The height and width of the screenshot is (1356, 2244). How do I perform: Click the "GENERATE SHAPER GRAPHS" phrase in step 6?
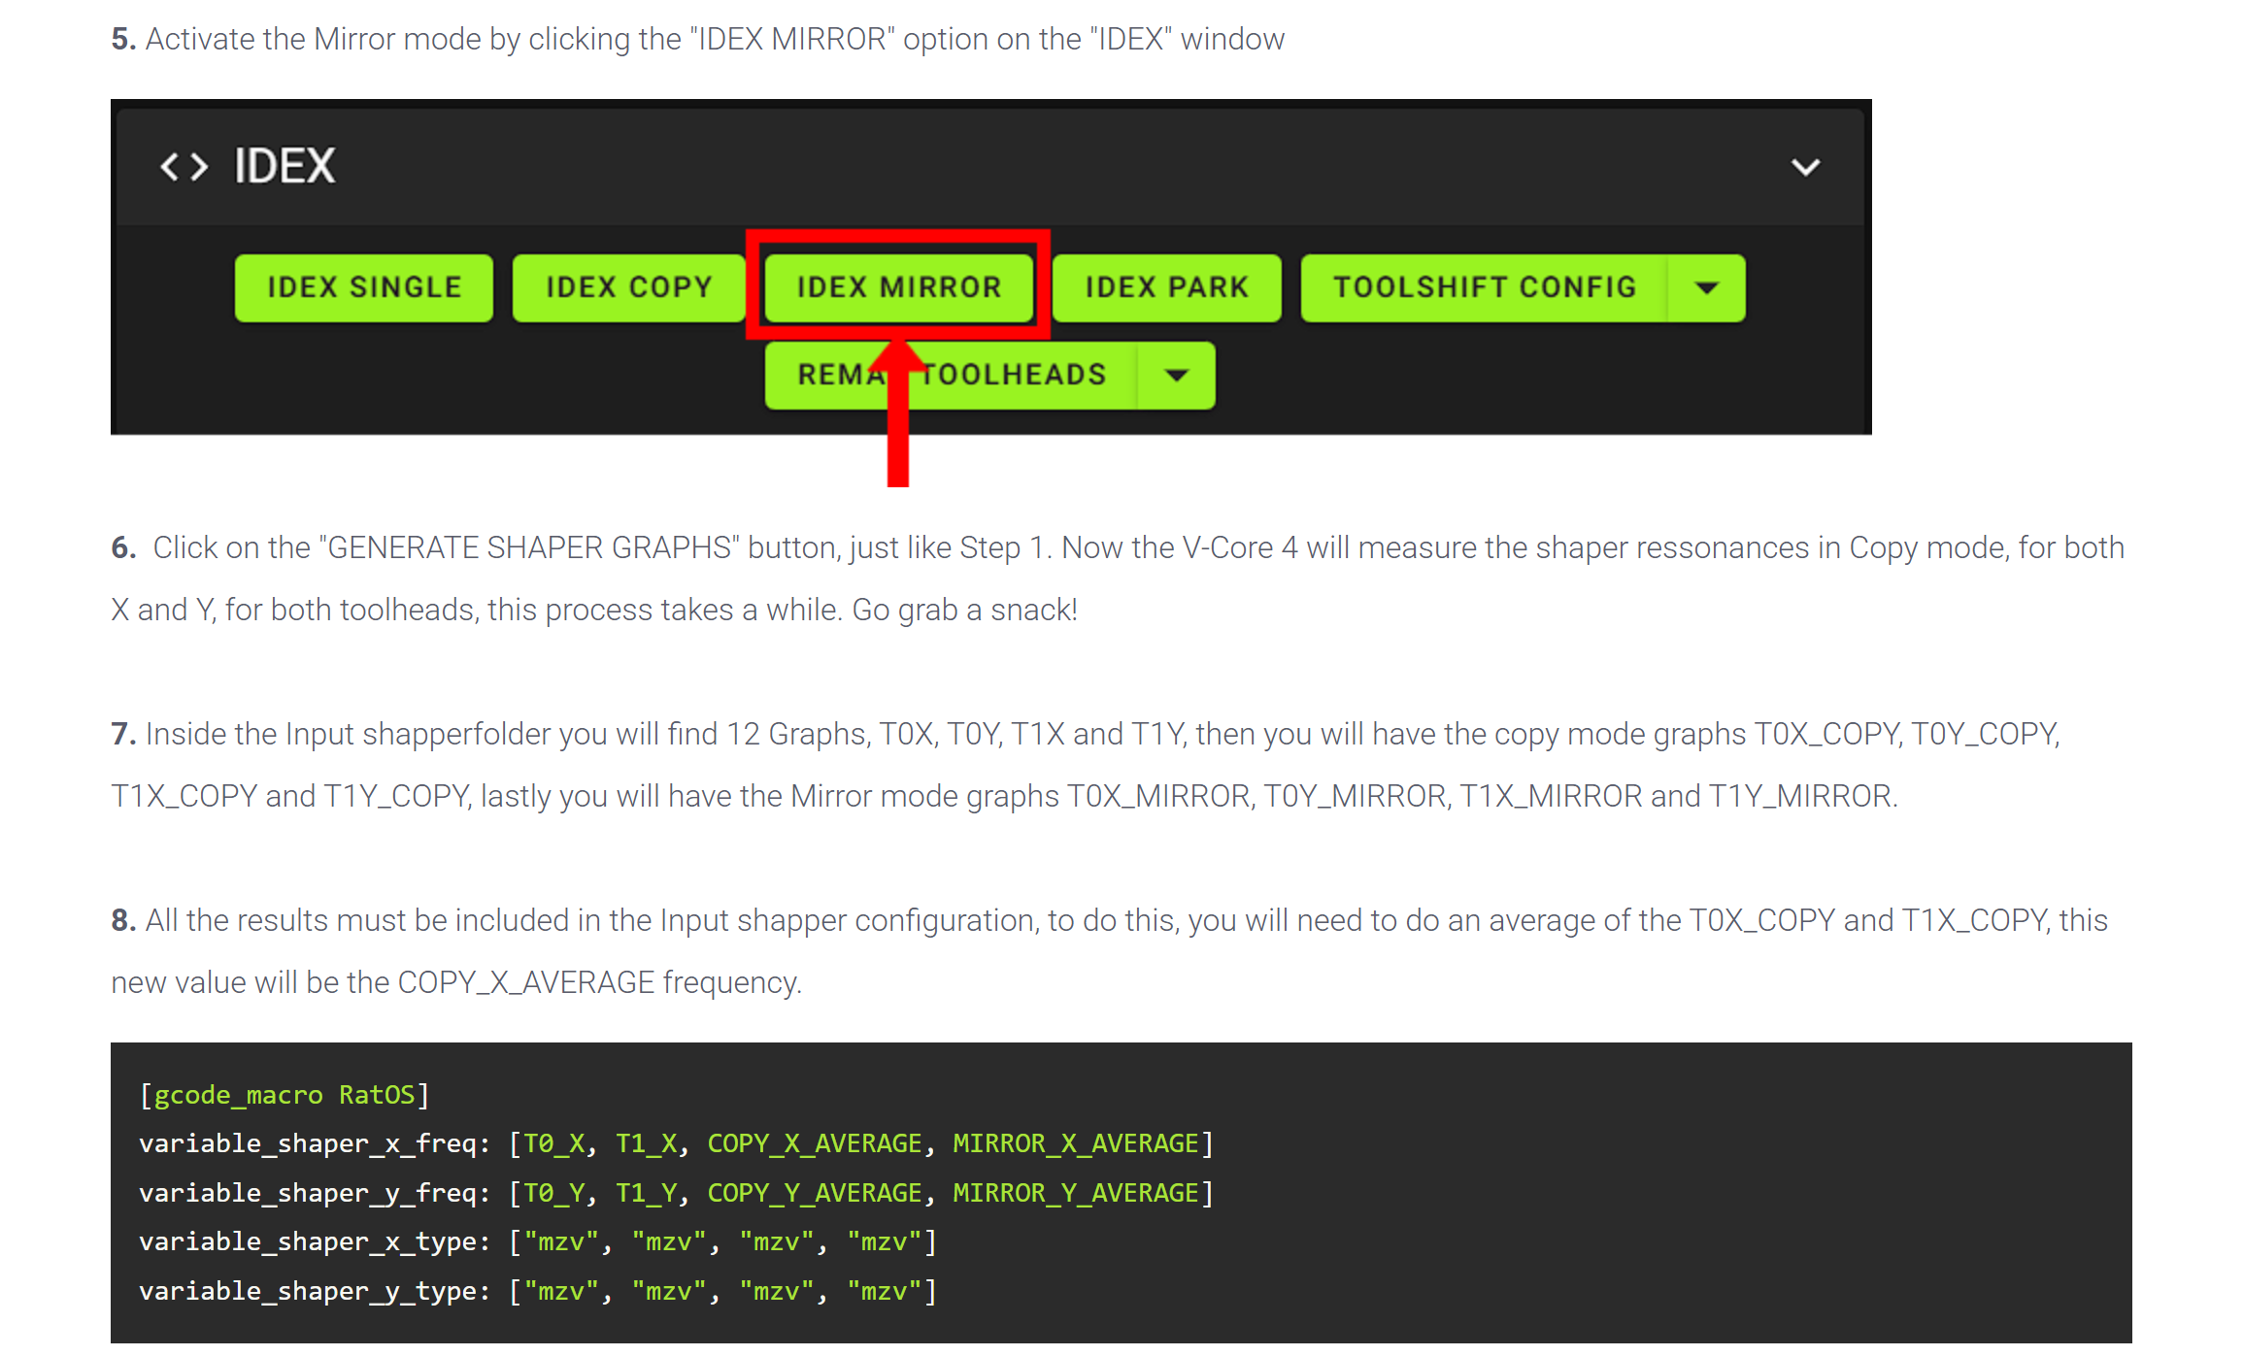click(x=529, y=547)
